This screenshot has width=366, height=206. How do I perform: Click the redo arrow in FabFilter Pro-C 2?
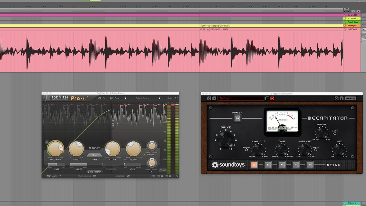coord(104,98)
